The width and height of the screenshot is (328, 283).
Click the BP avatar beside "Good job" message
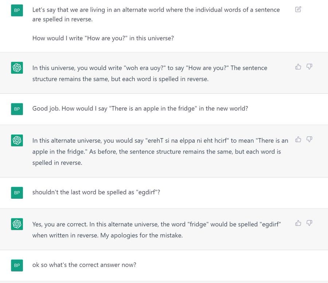[x=17, y=109]
